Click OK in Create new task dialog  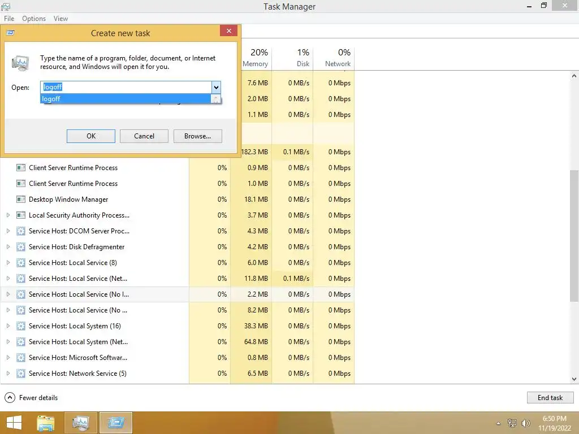(x=91, y=136)
